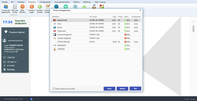Open Plano de contas clipboard icon

tap(15, 6)
